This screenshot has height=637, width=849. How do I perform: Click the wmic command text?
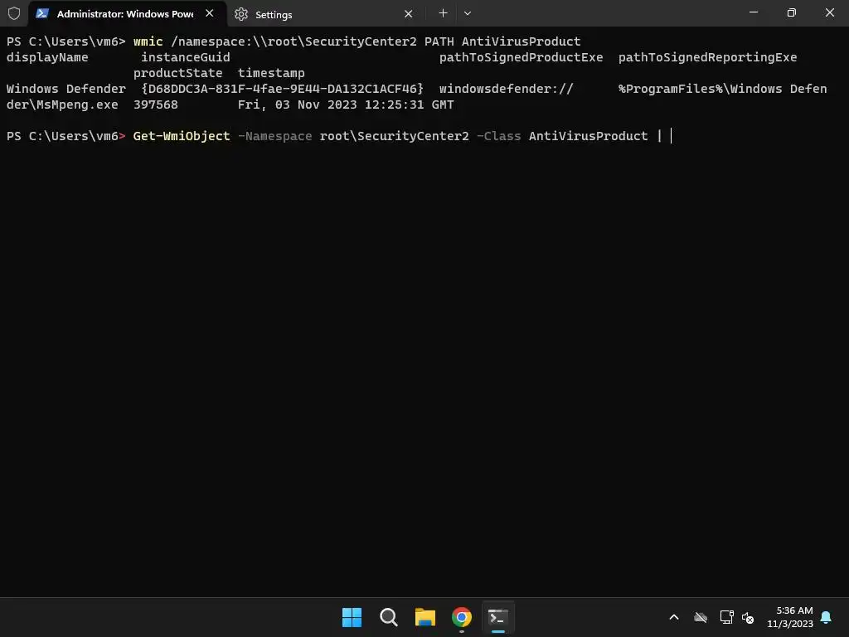click(148, 41)
